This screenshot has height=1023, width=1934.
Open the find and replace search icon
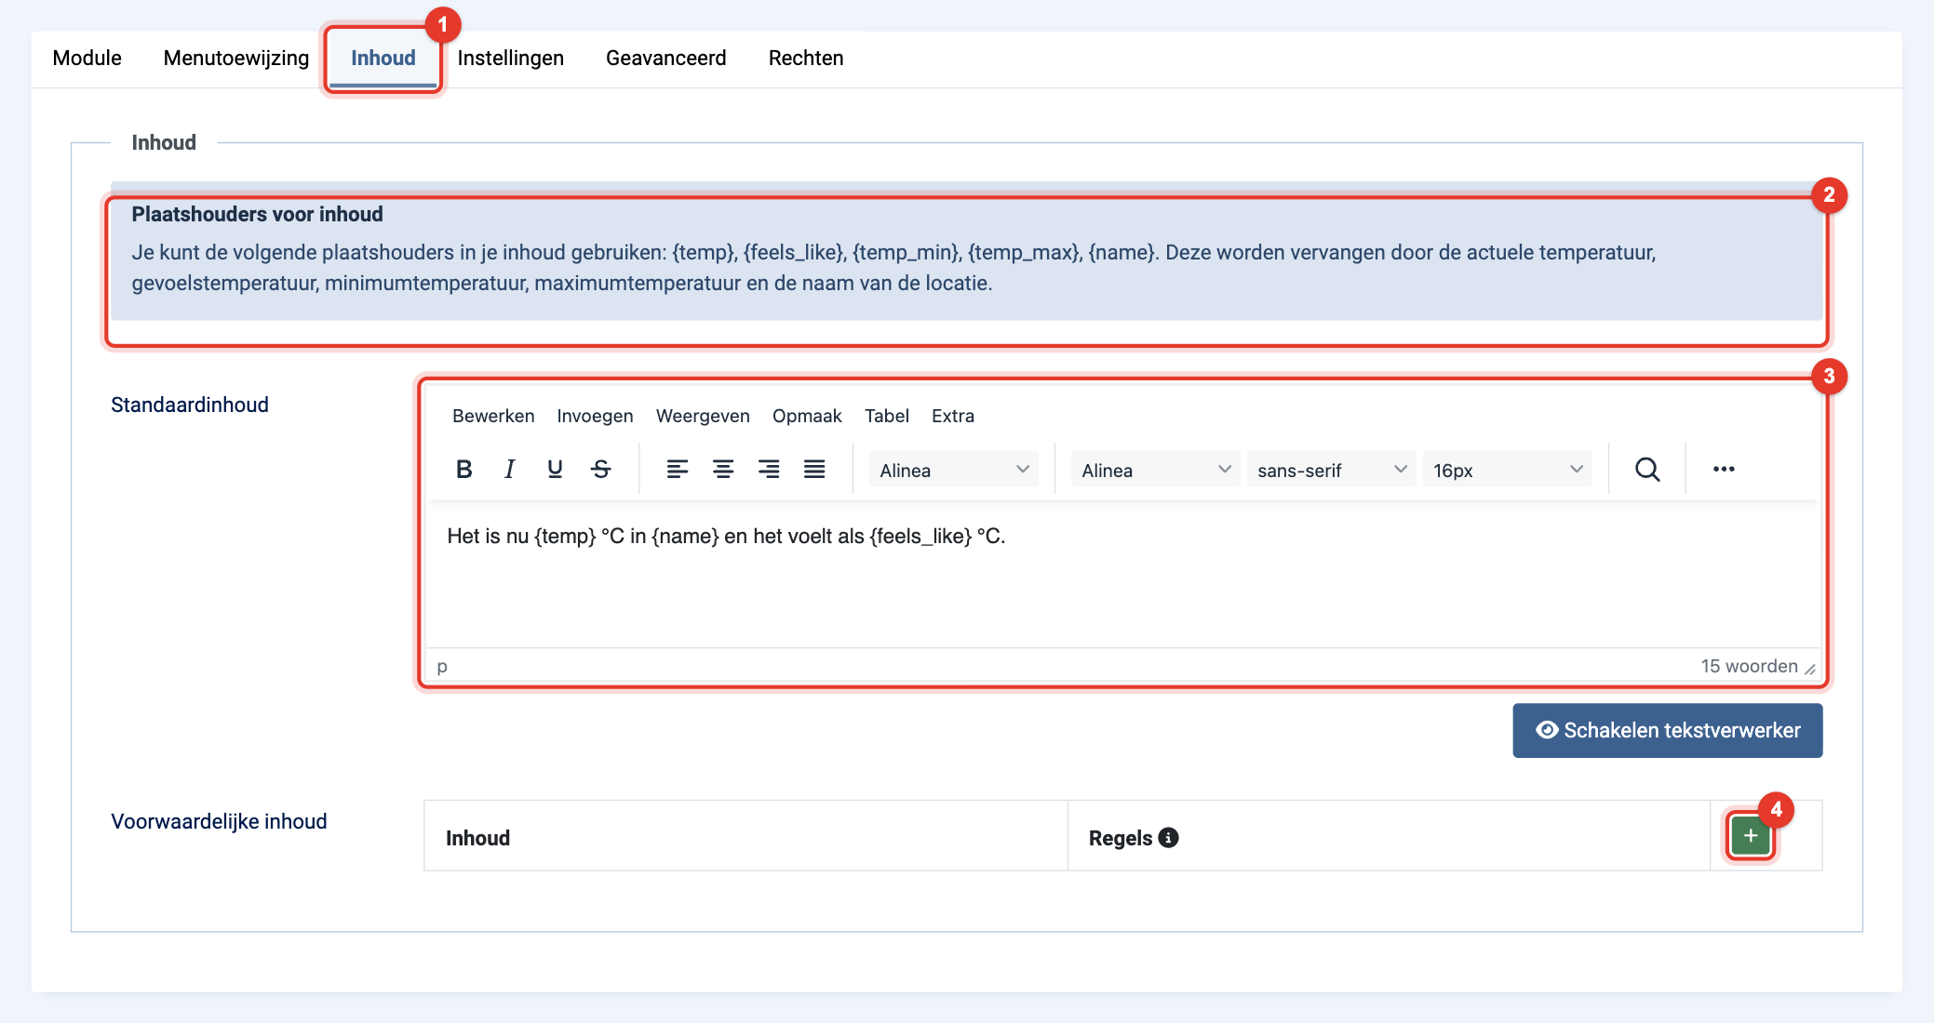point(1647,470)
